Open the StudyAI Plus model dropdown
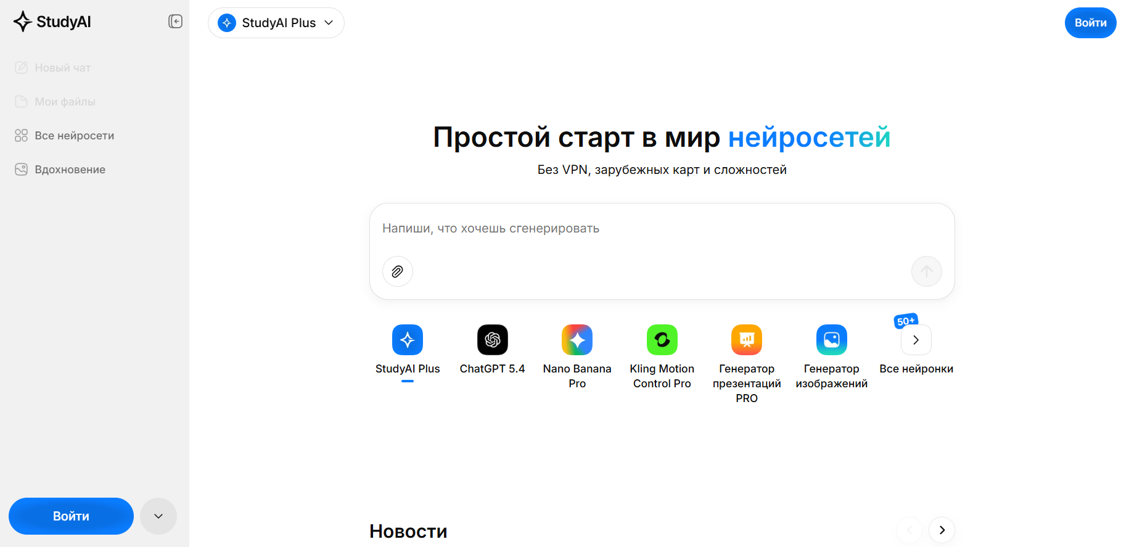This screenshot has width=1129, height=547. click(276, 23)
